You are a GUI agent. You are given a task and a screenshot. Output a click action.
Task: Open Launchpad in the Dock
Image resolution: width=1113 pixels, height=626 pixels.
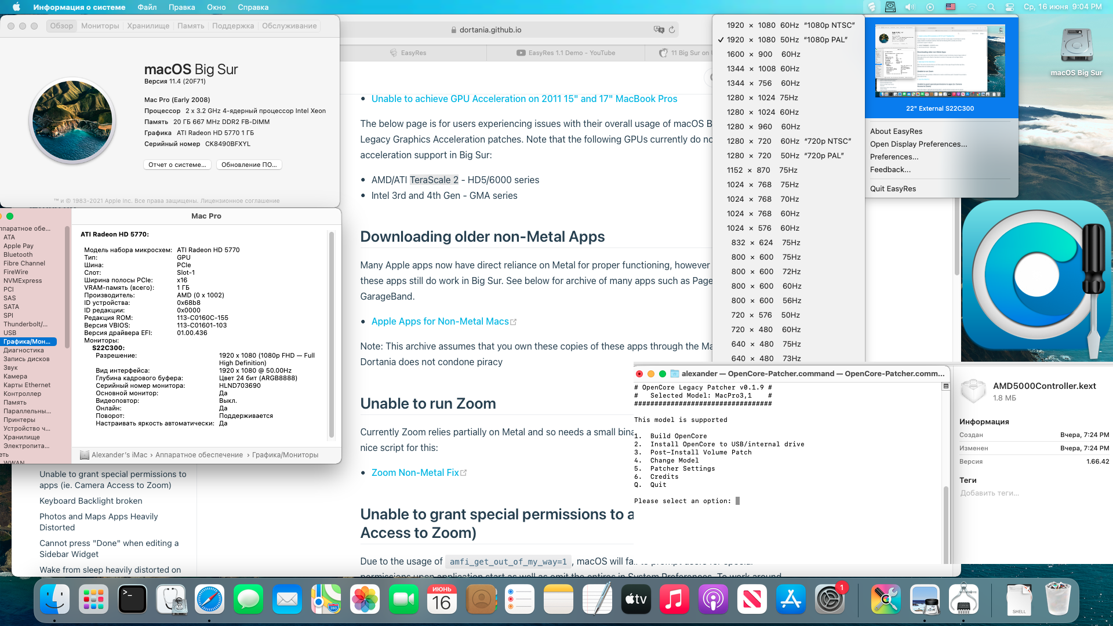point(93,600)
